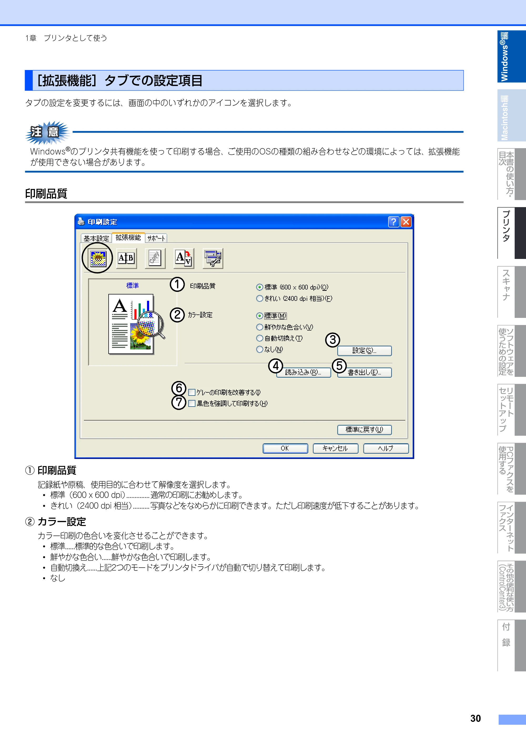Screen dimensions: 526x745
Task: Click the 書き出し(E)... button
Action: (x=365, y=373)
